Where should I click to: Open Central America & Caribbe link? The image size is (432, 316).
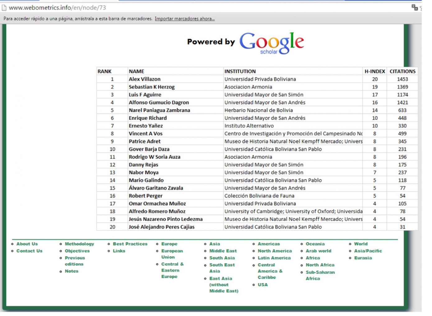point(270,271)
